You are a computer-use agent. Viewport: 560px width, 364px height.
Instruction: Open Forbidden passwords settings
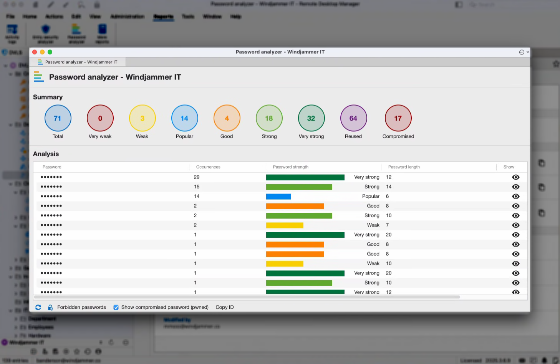pos(81,307)
